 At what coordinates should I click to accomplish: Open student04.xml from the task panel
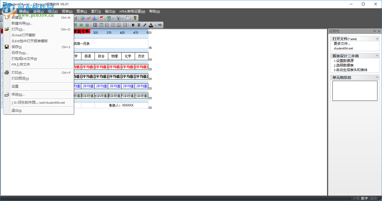coord(343,48)
